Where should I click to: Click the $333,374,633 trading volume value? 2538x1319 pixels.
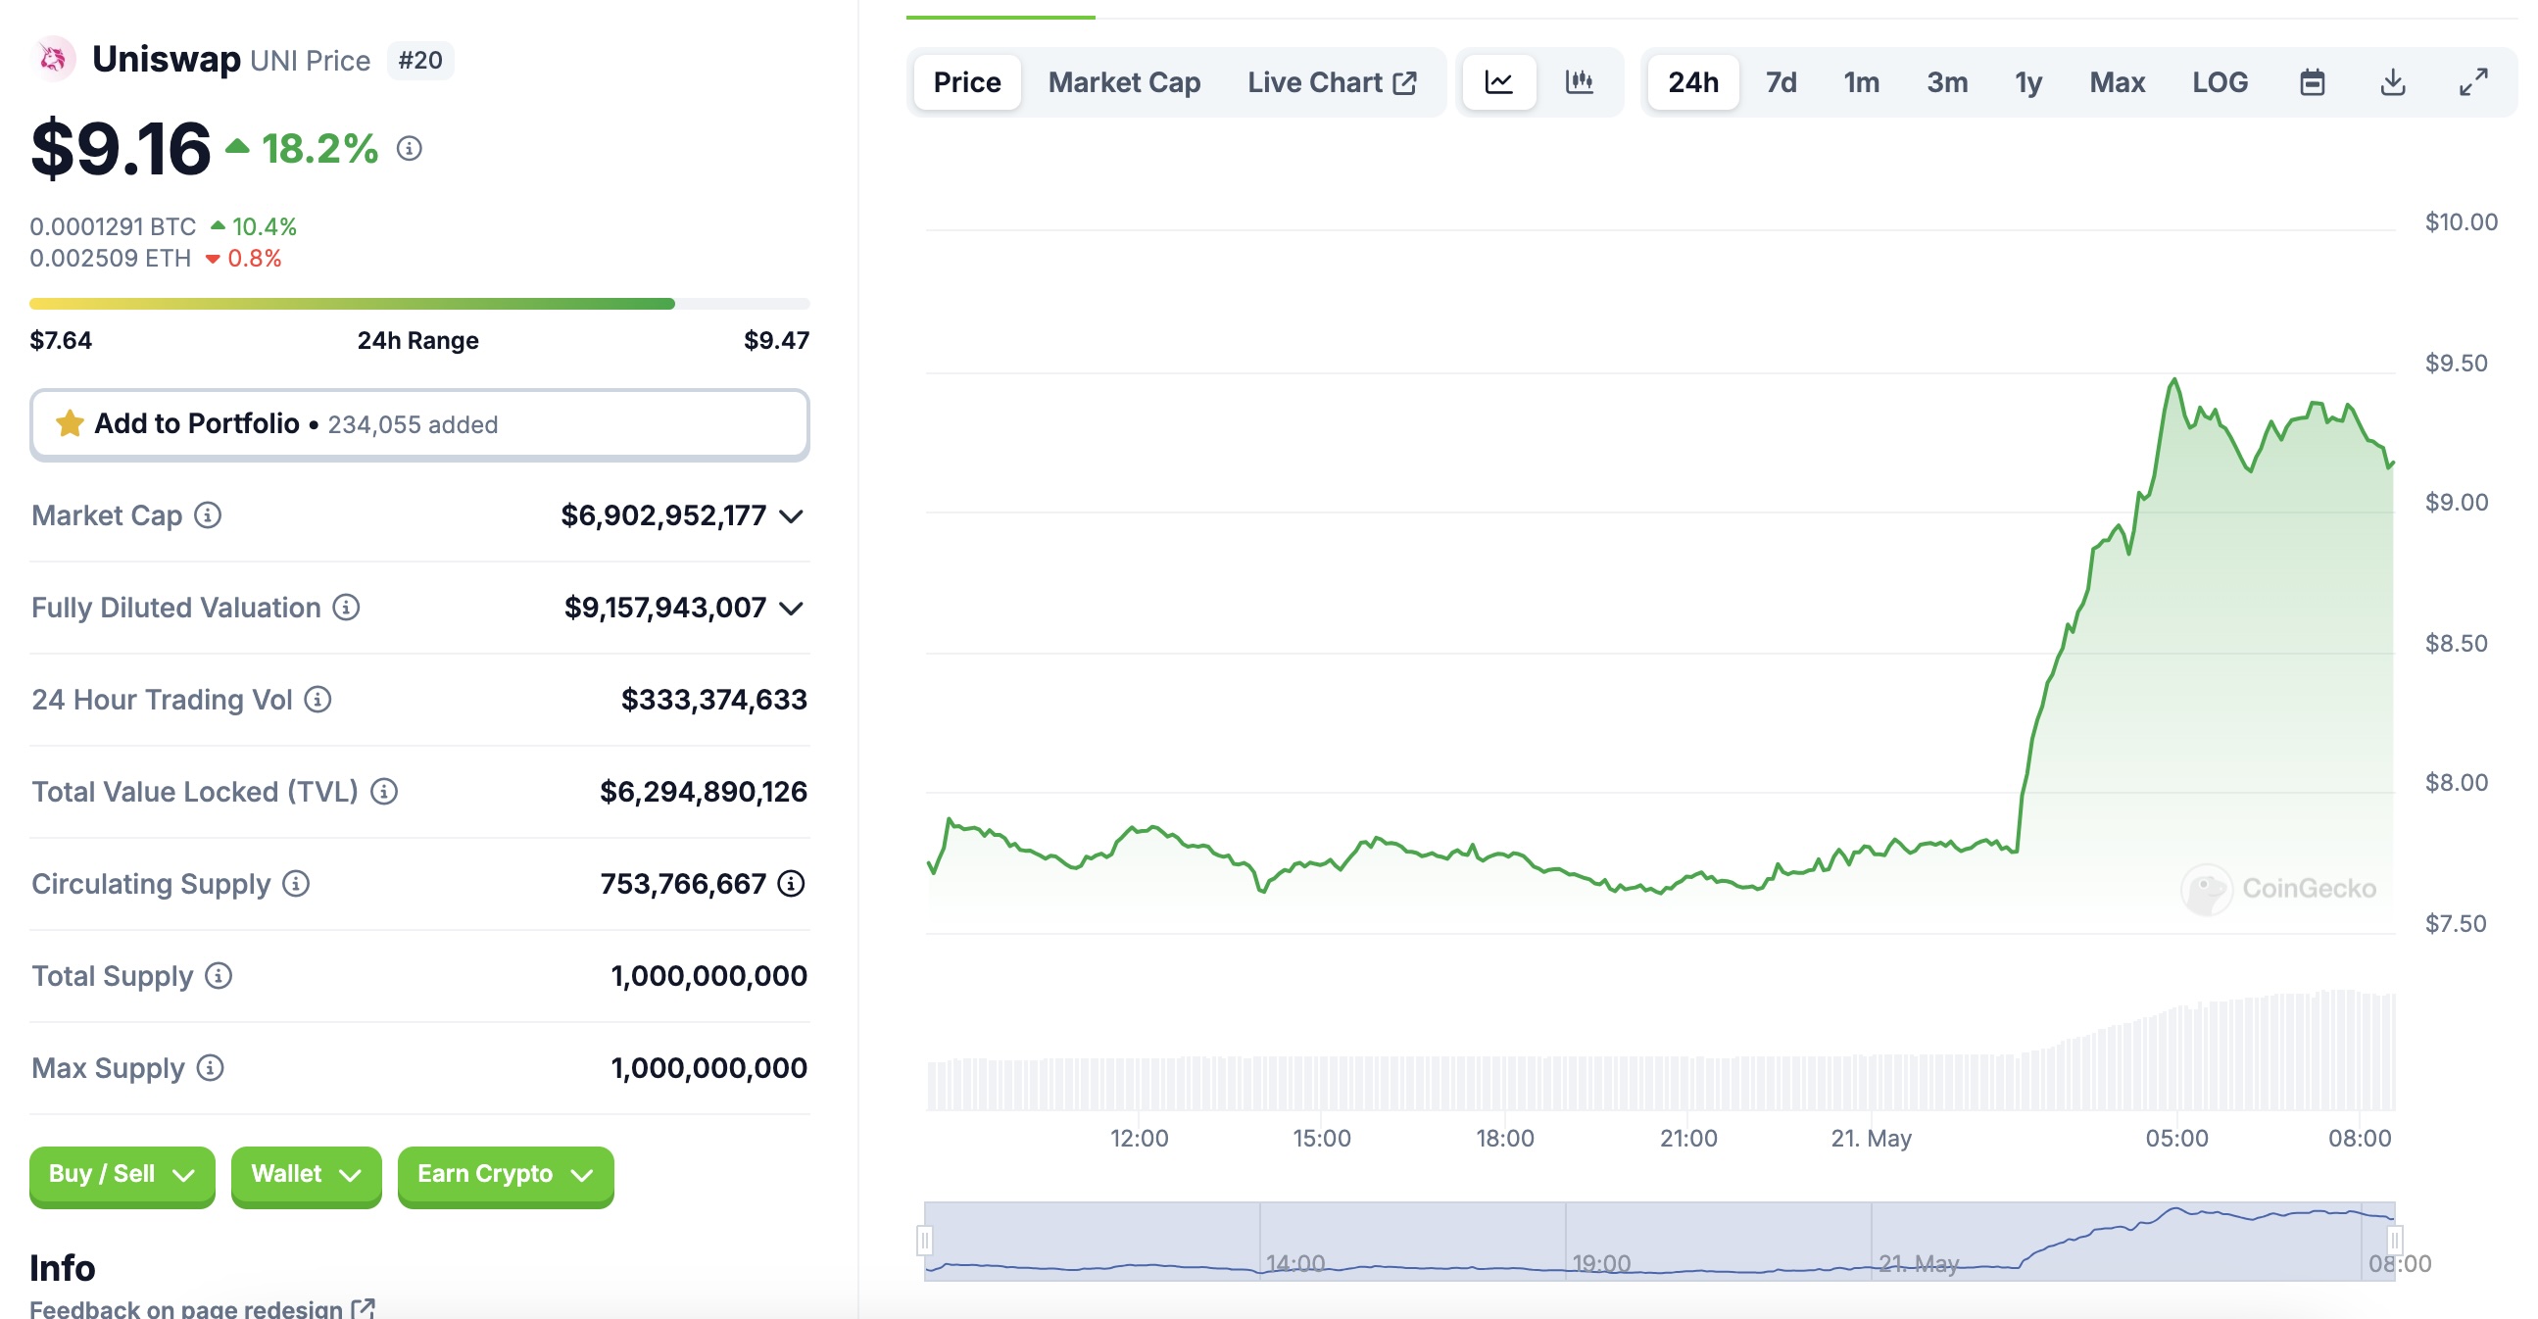(714, 700)
